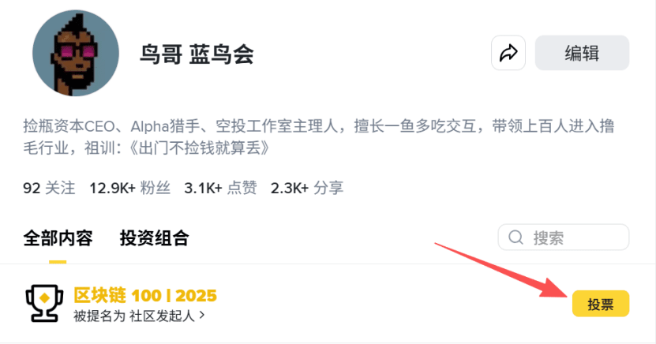
Task: Click into the 搜索 input field
Action: coord(564,237)
